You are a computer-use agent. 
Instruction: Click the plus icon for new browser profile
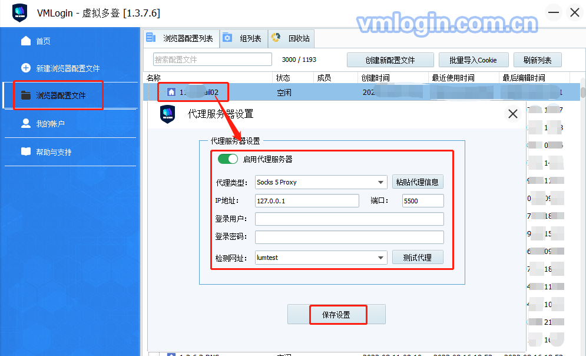tap(26, 68)
